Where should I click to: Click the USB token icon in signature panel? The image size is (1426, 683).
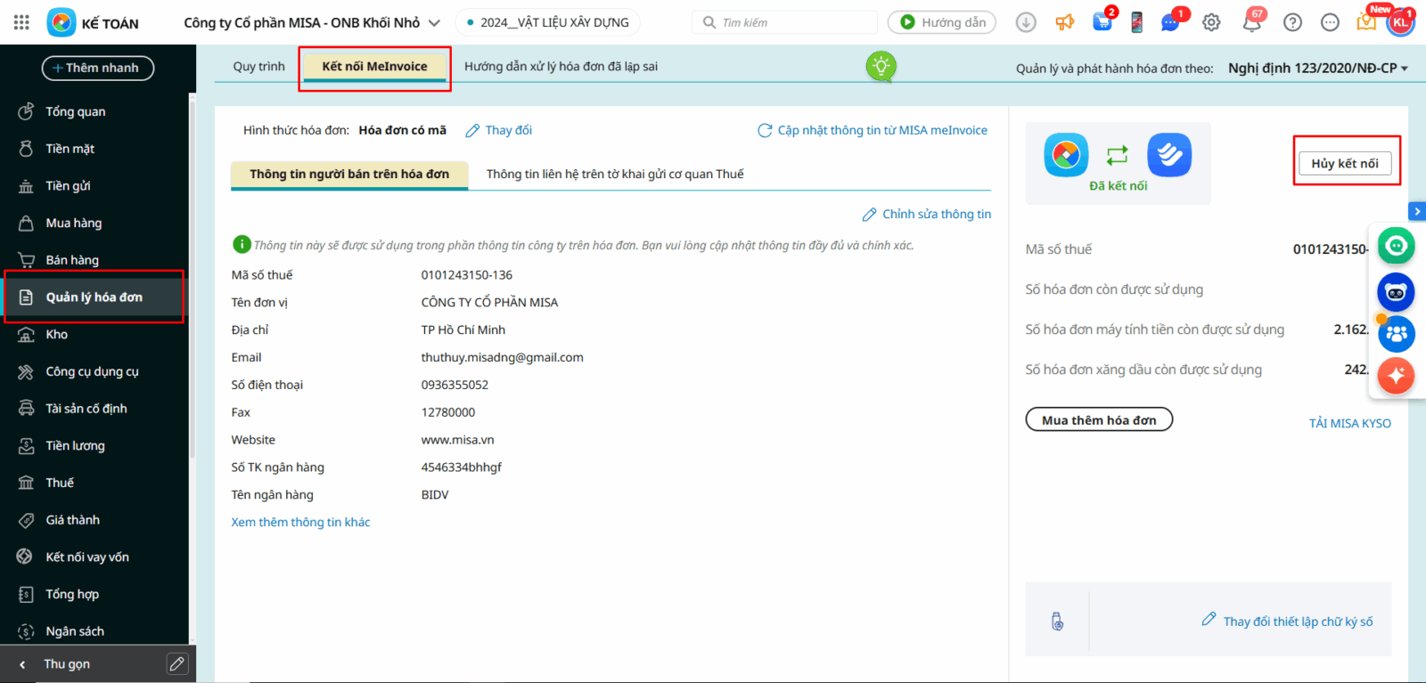coord(1057,622)
